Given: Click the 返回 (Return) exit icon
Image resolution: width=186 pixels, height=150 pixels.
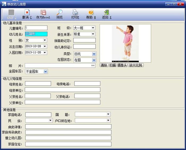Looking at the screenshot, I should point(107,12).
